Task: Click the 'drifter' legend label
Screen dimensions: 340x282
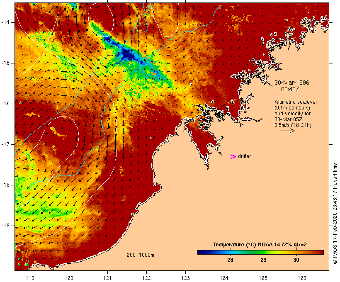Action: [x=244, y=156]
